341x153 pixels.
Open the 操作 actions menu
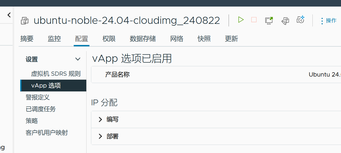pos(328,21)
